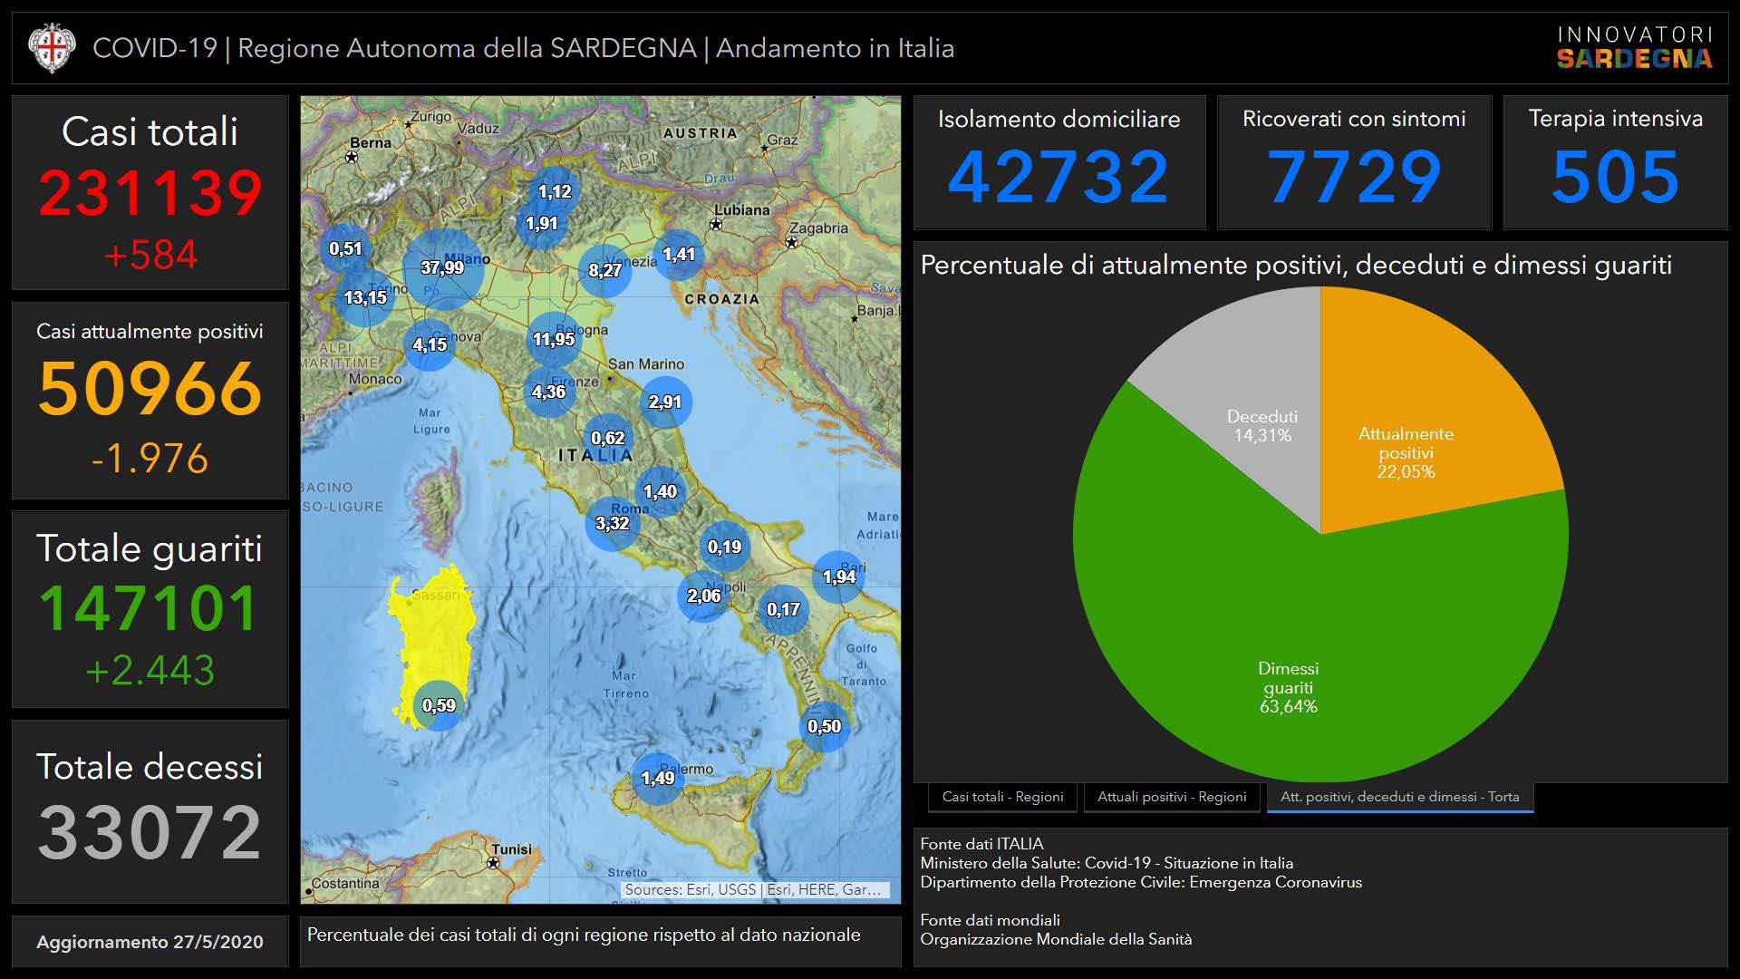Click the Piedmont 13,15 bubble
The width and height of the screenshot is (1740, 979).
365,297
